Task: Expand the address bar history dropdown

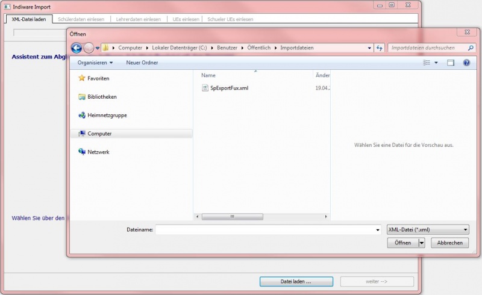Action: [x=369, y=48]
